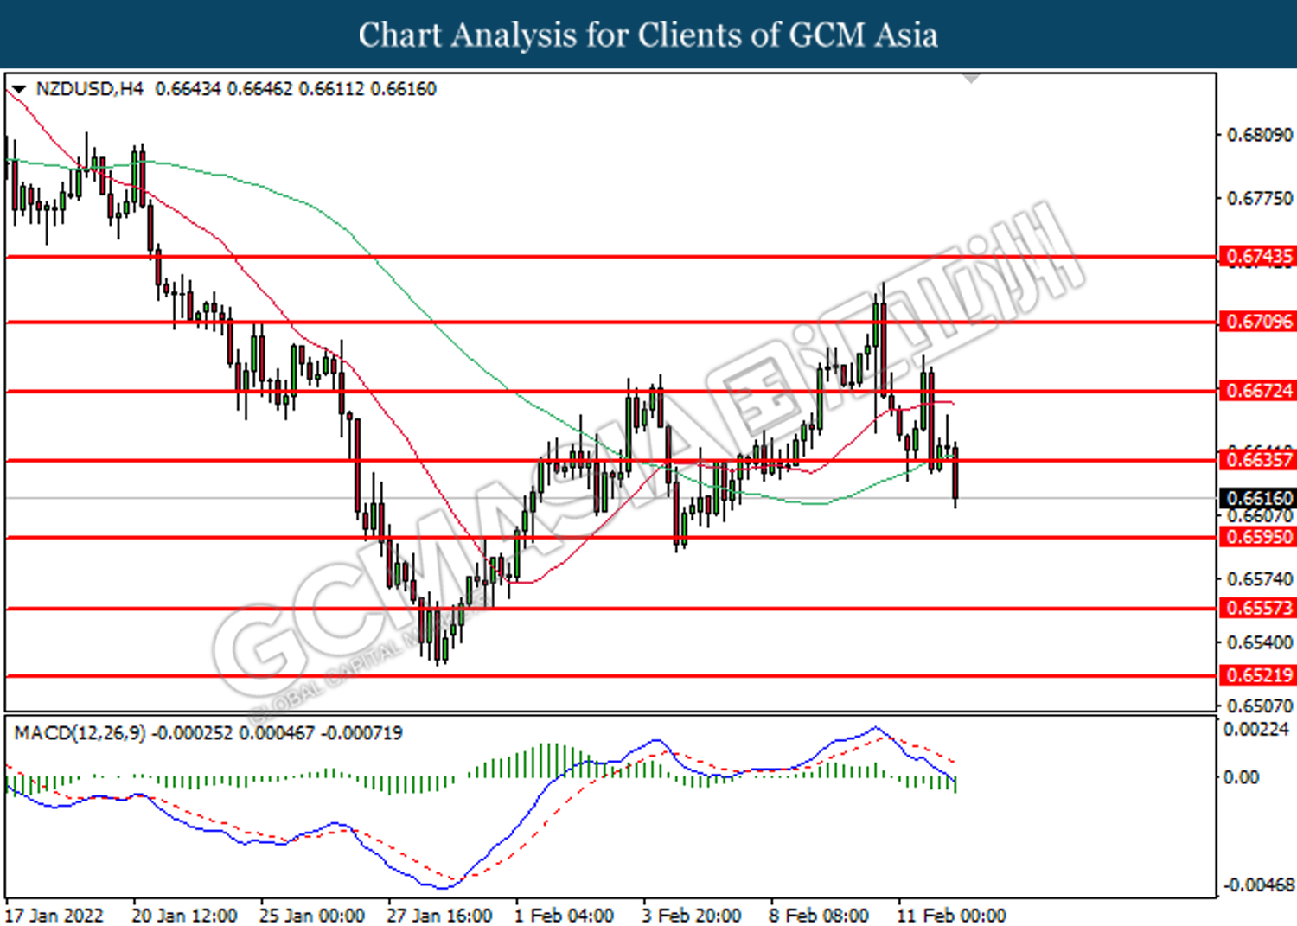Click the 0.68090 axis price value
This screenshot has width=1297, height=926.
coord(1261,135)
